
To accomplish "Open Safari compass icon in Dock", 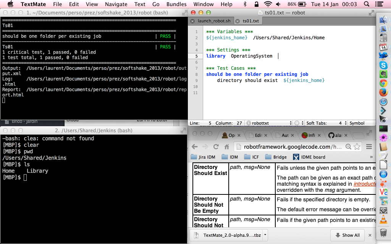I will pos(383,101).
